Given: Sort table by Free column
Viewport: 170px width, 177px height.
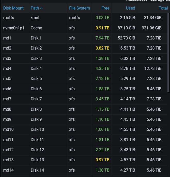Looking at the screenshot, I should (x=105, y=8).
